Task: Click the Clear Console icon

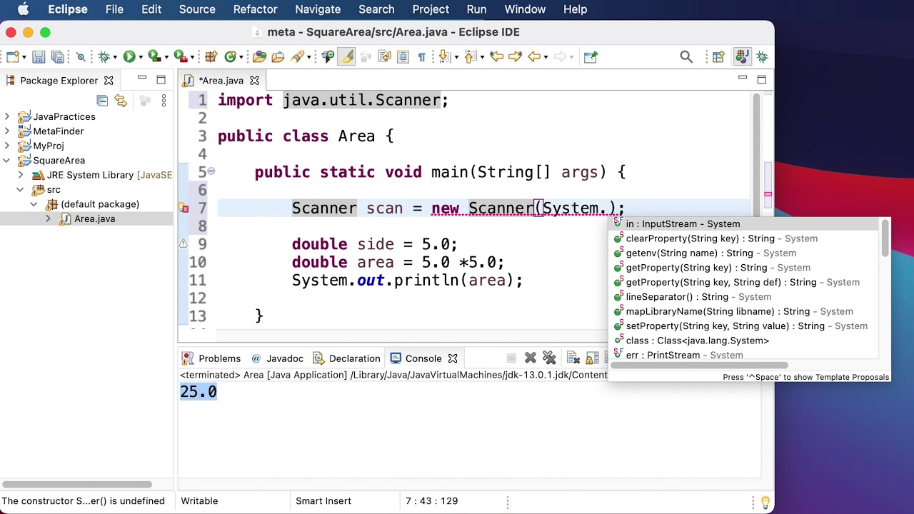Action: click(573, 358)
